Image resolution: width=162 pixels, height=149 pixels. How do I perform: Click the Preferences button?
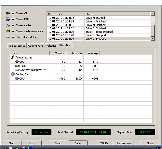click(124, 143)
